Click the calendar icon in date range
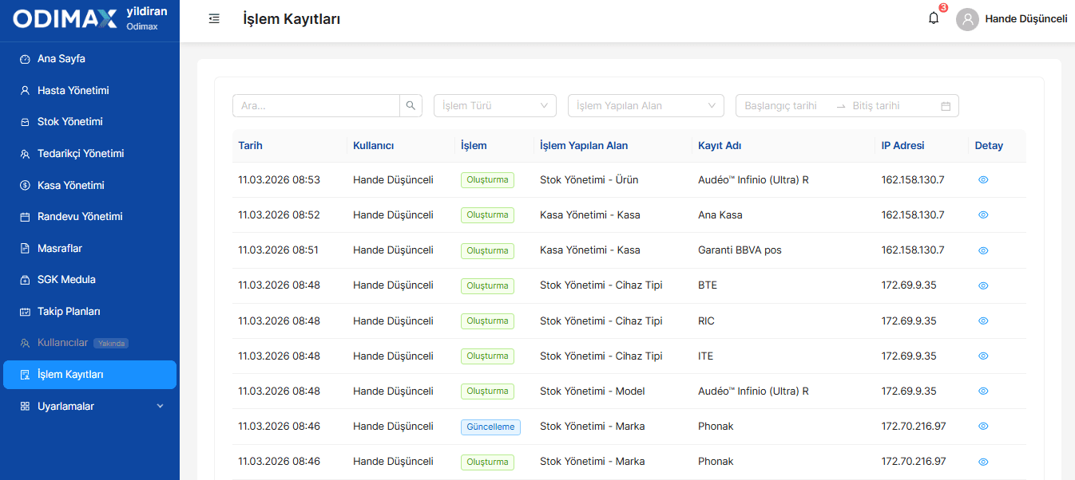Screen dimensions: 1075x480 pyautogui.click(x=946, y=106)
